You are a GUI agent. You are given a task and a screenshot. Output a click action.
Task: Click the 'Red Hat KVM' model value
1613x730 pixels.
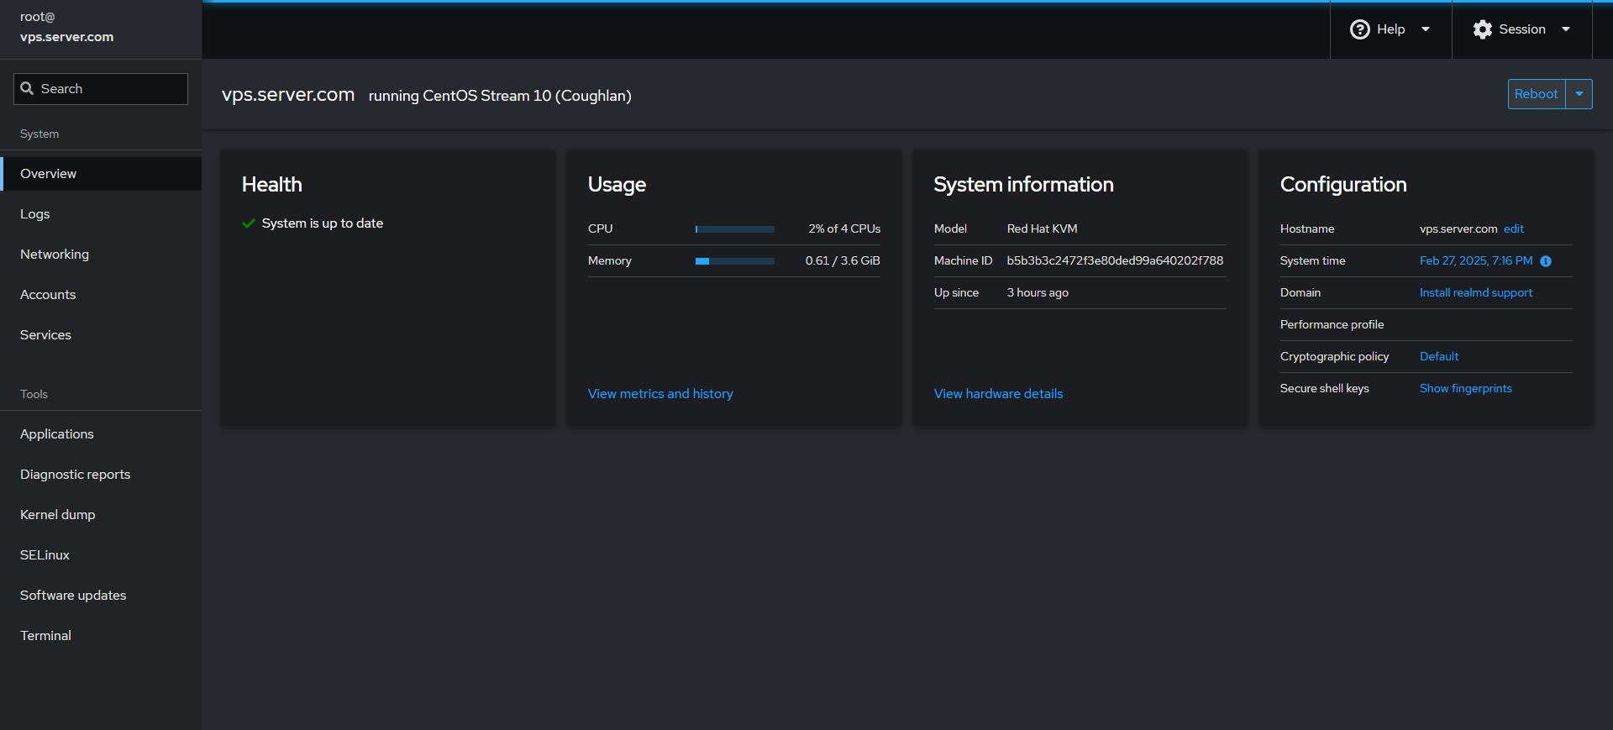pyautogui.click(x=1042, y=229)
